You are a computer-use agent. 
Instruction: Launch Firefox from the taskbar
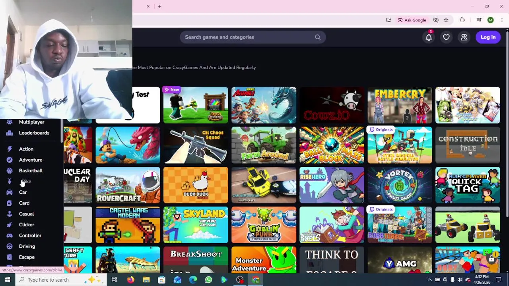(130, 280)
